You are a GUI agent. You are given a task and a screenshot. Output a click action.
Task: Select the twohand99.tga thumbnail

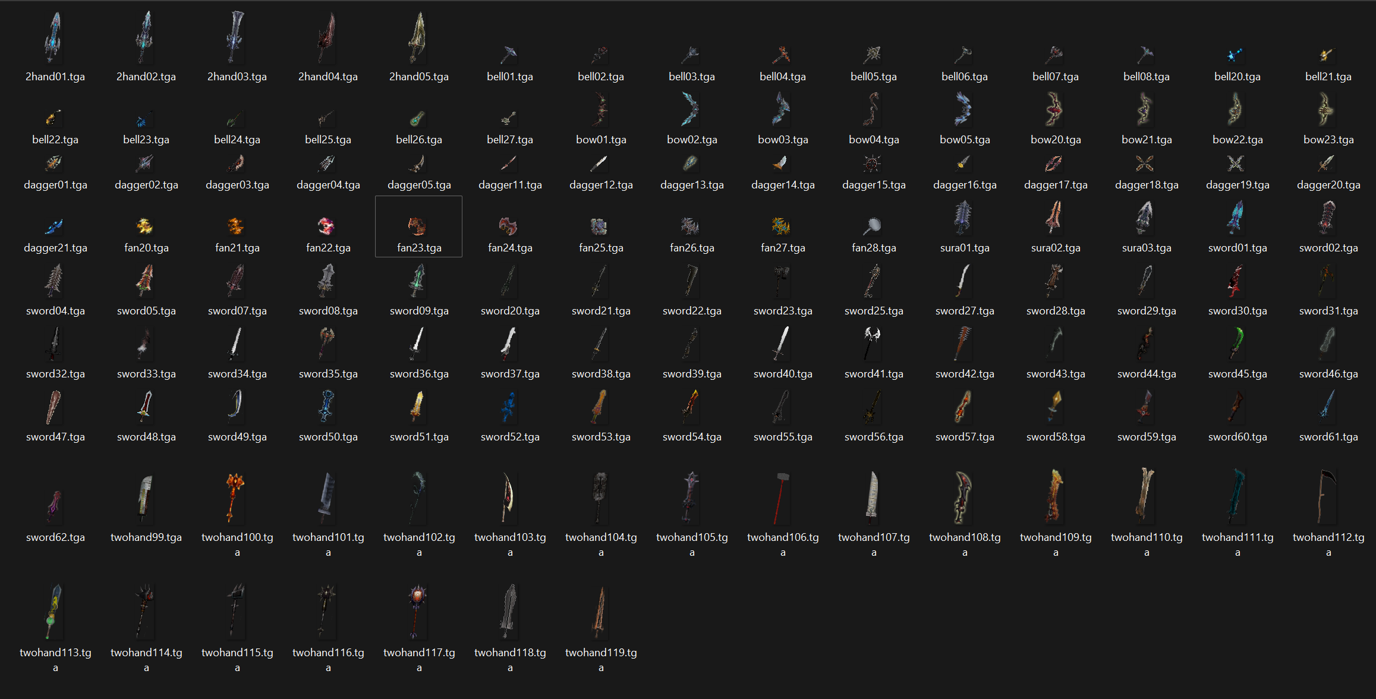[x=144, y=498]
